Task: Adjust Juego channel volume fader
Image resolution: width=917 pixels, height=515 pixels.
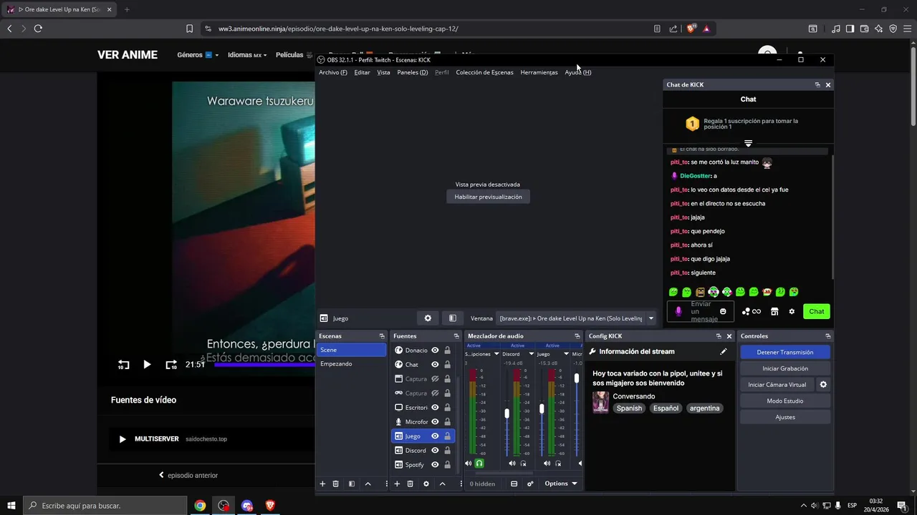Action: click(x=542, y=408)
